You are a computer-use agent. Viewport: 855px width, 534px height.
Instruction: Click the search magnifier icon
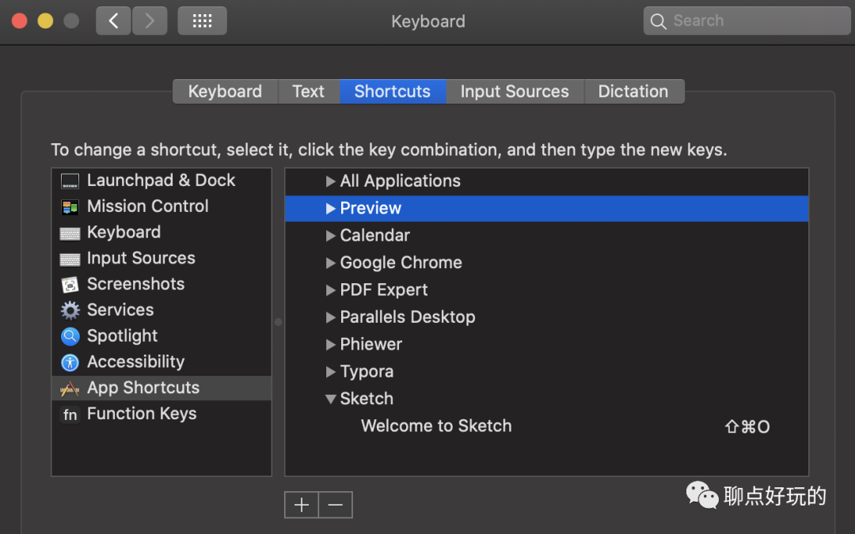coord(658,21)
